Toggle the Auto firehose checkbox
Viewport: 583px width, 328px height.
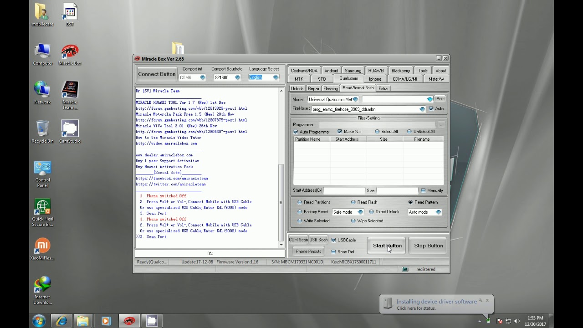431,109
